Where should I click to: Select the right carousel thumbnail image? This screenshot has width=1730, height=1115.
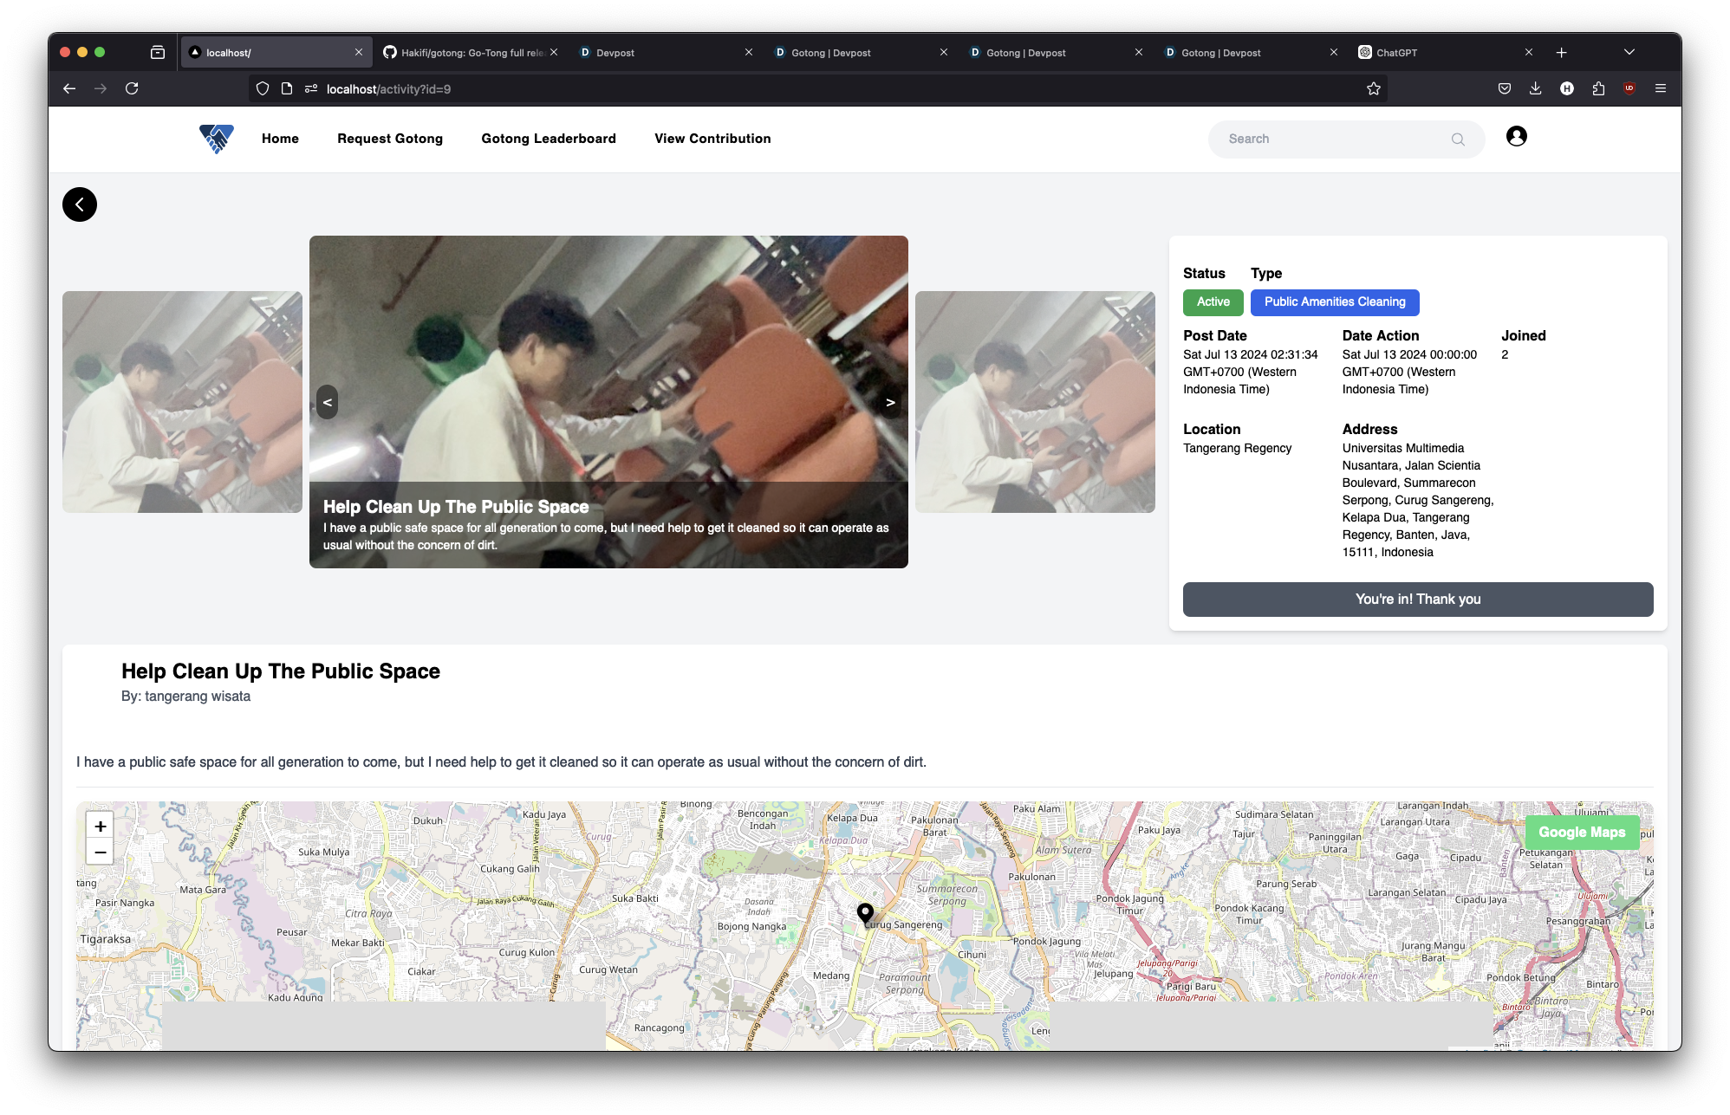click(x=1035, y=402)
